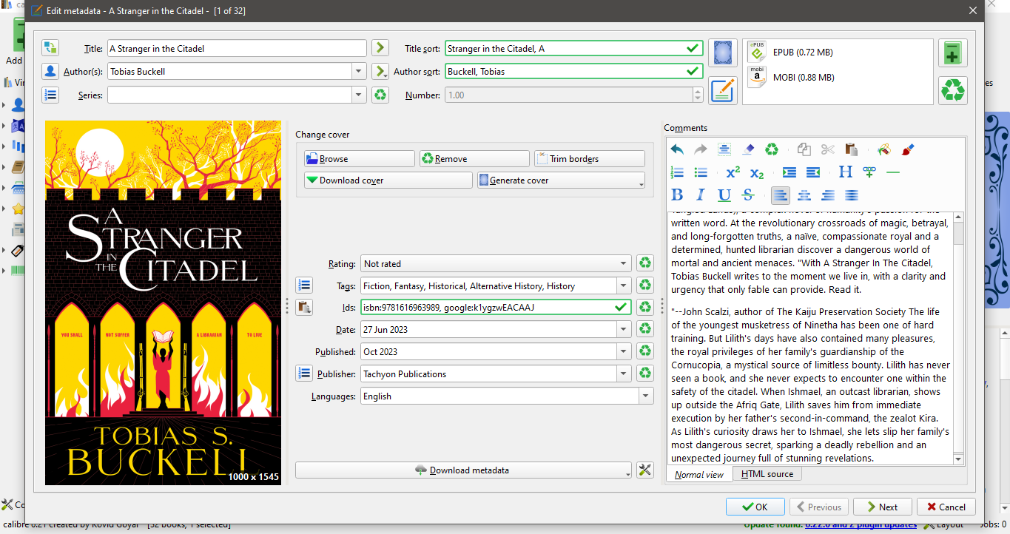Insert a horizontal separator line in comments
Viewport: 1010px width, 534px height.
tap(893, 172)
